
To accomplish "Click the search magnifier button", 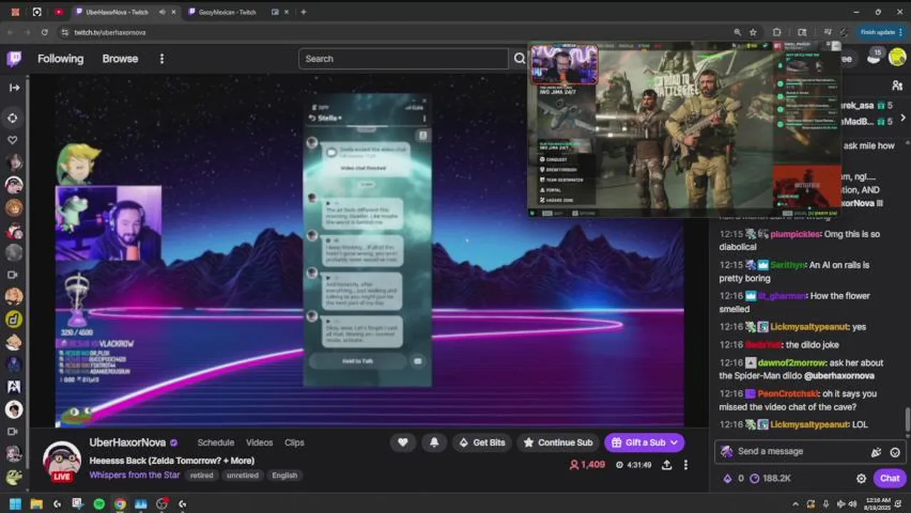I will 520,58.
